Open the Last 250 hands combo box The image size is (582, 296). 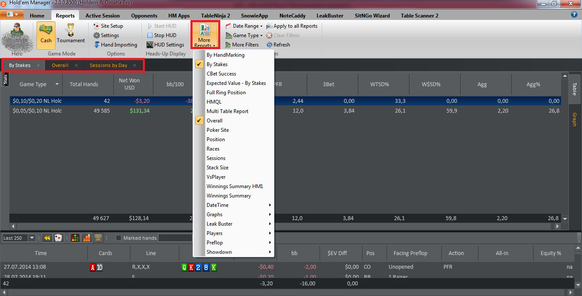(32, 238)
